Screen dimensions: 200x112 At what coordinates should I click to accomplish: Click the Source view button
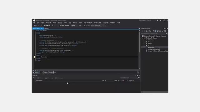point(36,72)
